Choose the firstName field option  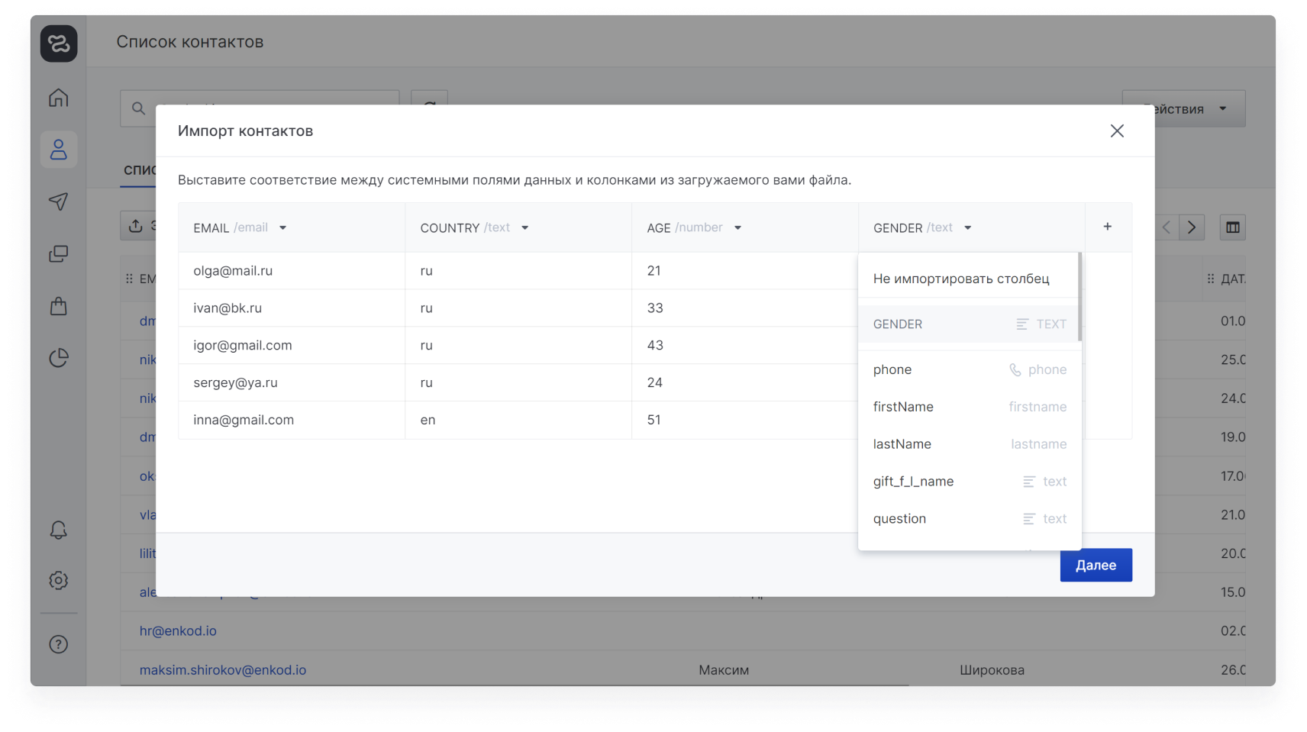pos(970,407)
